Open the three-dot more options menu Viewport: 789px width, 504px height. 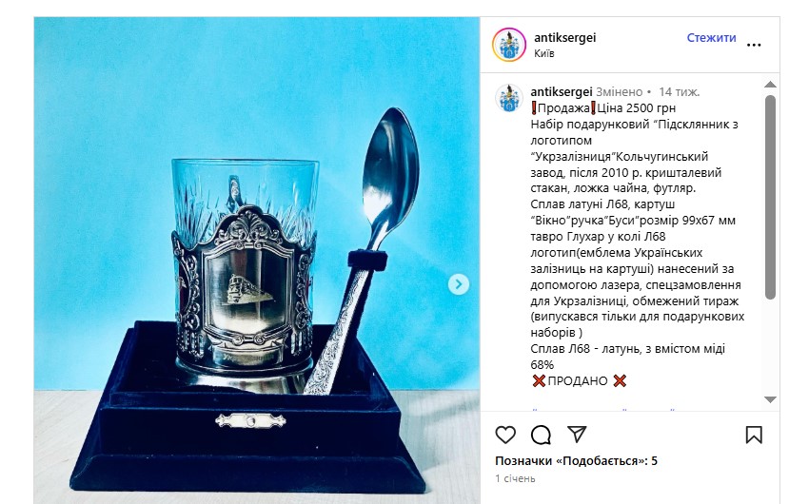tap(754, 45)
